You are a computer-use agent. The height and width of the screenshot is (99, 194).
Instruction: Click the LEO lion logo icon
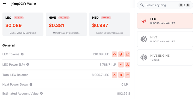tap(144, 21)
